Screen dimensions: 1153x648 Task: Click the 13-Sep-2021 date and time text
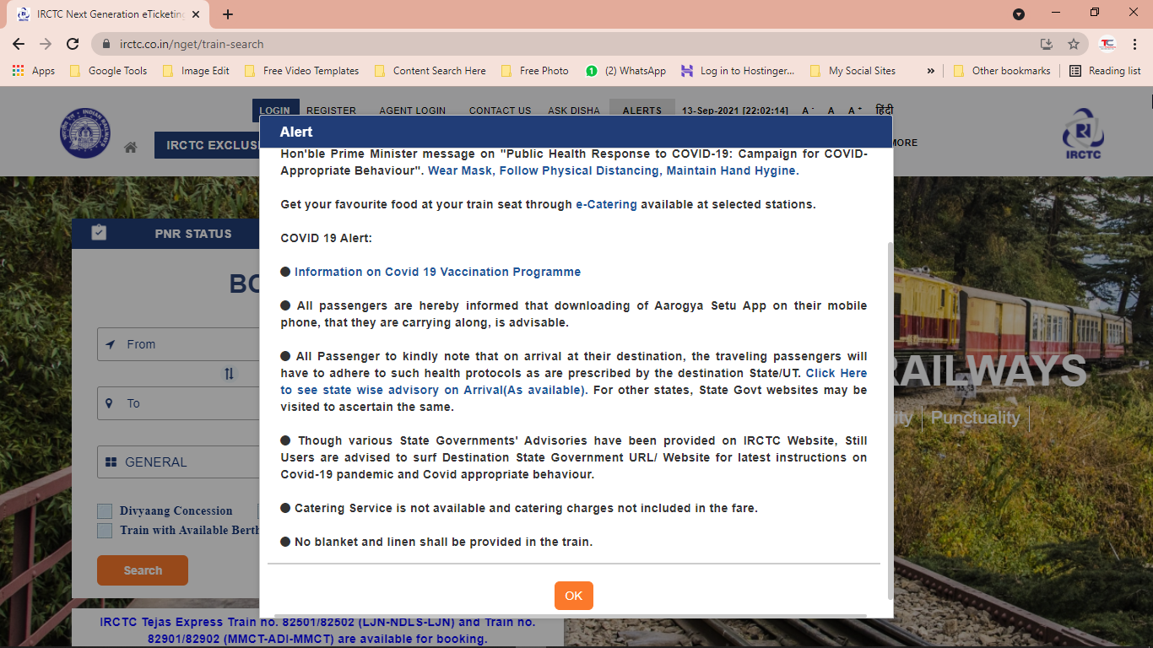point(734,111)
